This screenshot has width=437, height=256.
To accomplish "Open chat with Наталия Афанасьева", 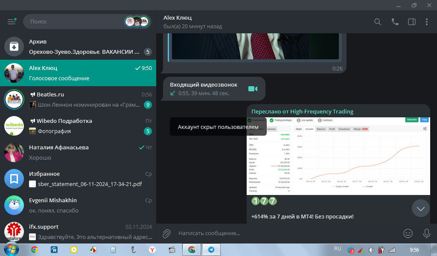I will (x=78, y=152).
